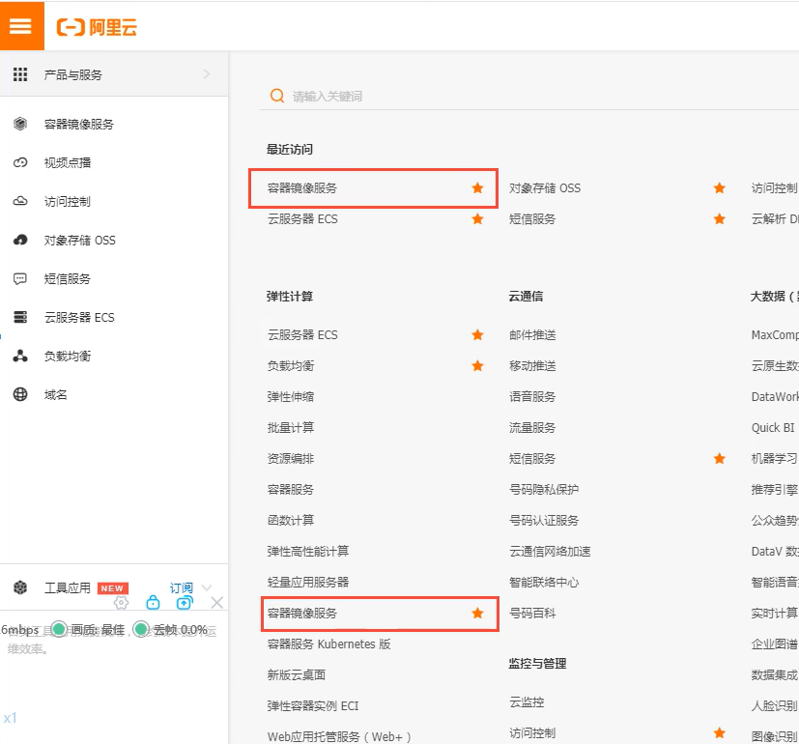
Task: Click the 工具应用 menu entry
Action: tap(68, 587)
